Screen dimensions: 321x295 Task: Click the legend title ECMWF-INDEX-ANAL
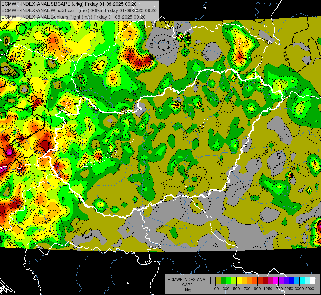pyautogui.click(x=188, y=280)
